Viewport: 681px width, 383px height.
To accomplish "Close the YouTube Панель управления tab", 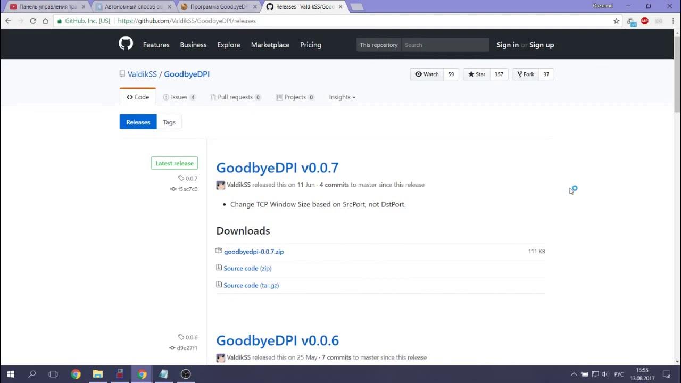I will pyautogui.click(x=84, y=7).
